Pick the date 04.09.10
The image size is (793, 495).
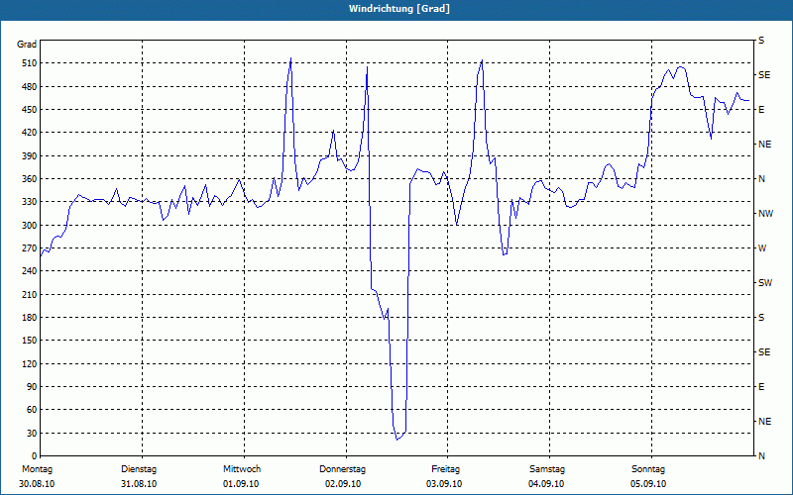(x=546, y=484)
